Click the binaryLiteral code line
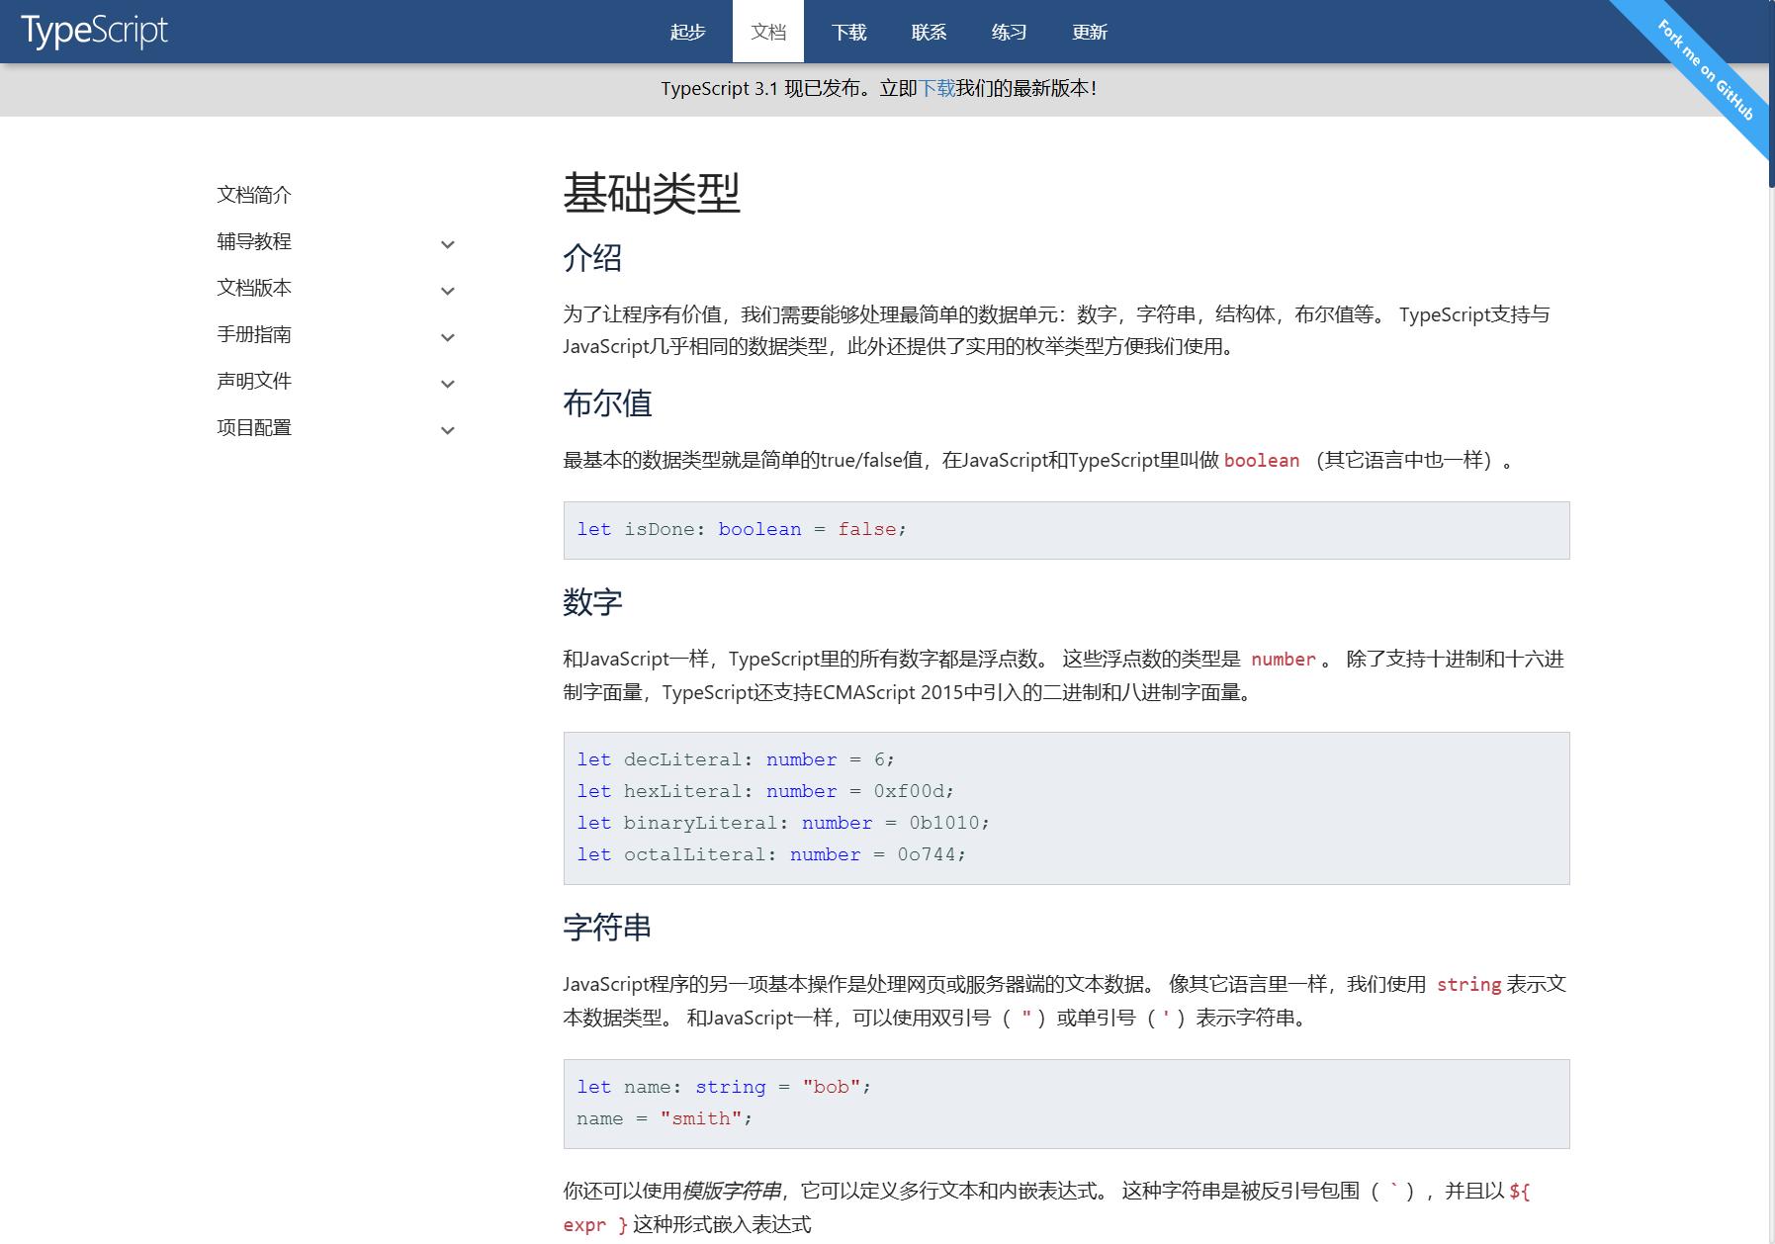This screenshot has height=1244, width=1775. [x=783, y=823]
